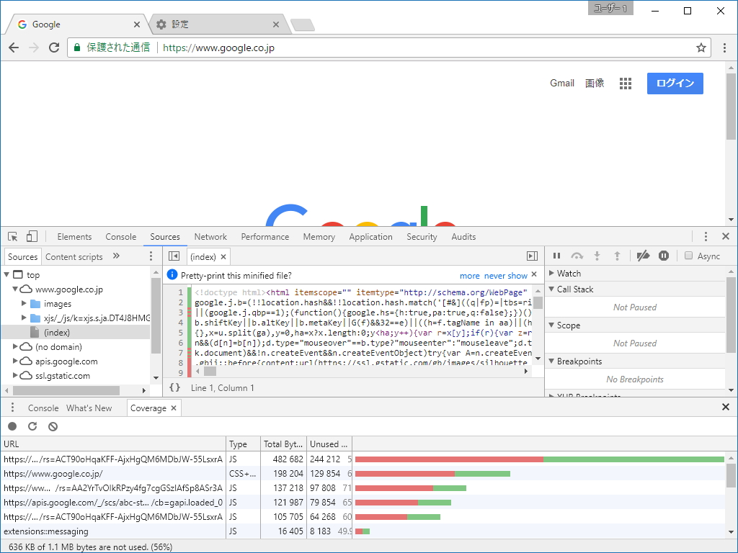Open the Network panel

[x=210, y=236]
